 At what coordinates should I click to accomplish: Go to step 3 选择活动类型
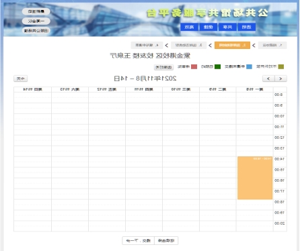(x=189, y=45)
